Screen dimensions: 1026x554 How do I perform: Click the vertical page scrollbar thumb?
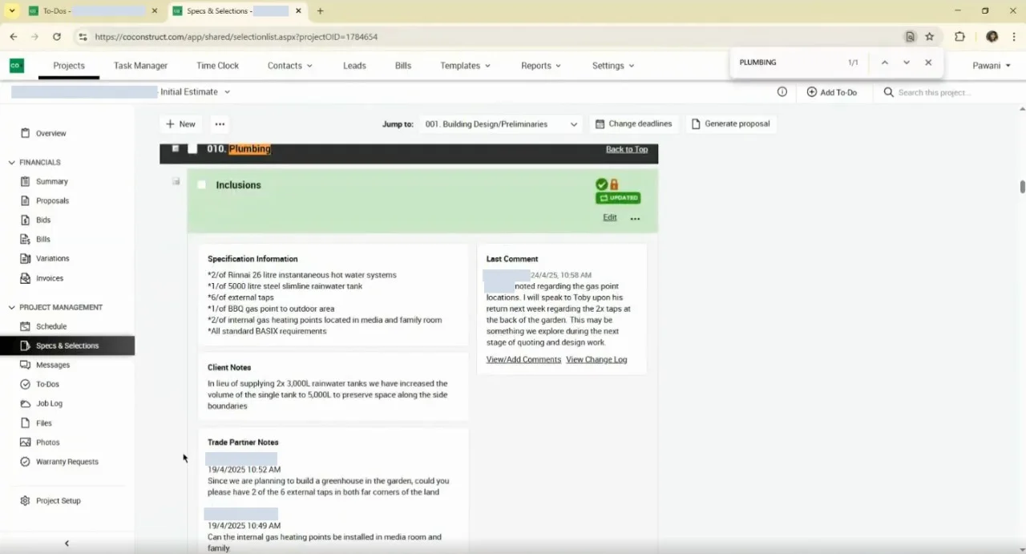pos(1022,187)
